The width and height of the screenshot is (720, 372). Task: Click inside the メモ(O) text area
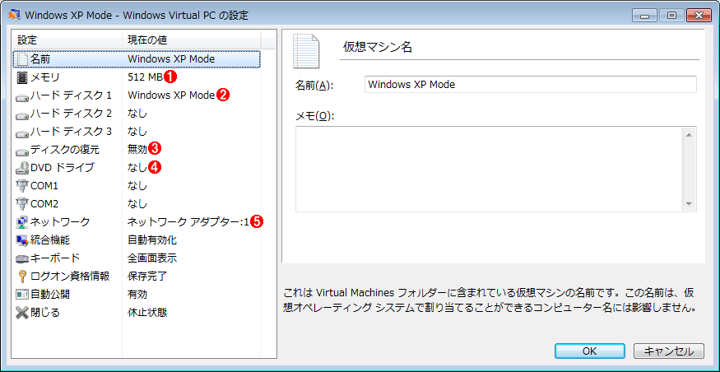490,169
